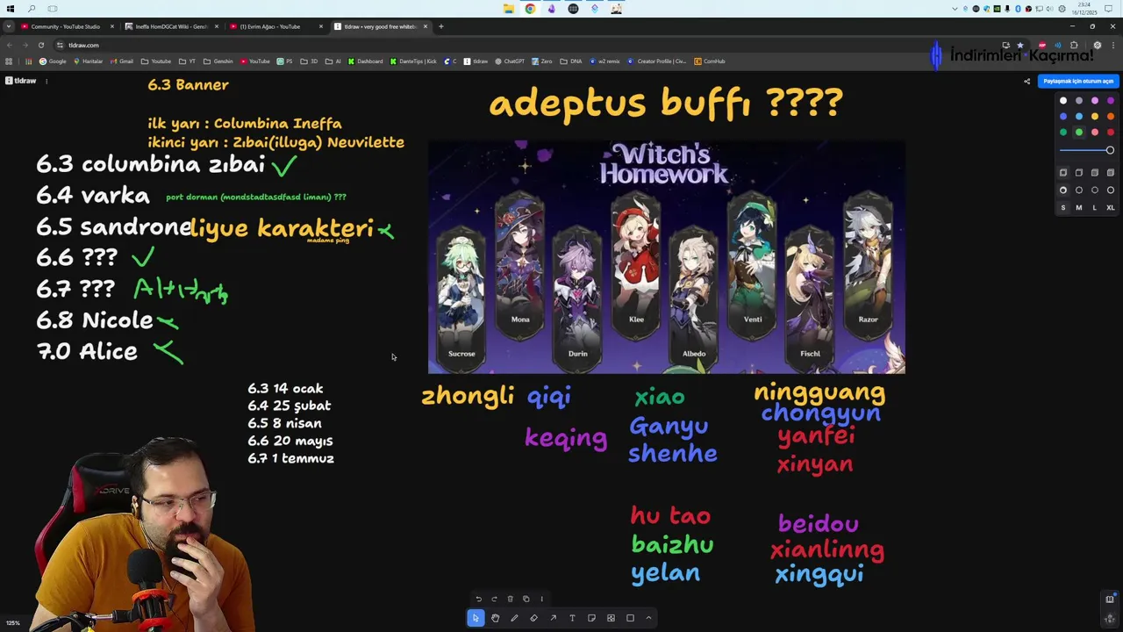Set fill style to semi
Viewport: 1123px width, 632px height.
[x=1079, y=173]
